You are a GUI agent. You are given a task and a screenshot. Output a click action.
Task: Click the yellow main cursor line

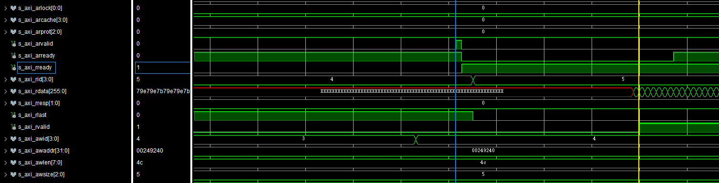point(639,91)
